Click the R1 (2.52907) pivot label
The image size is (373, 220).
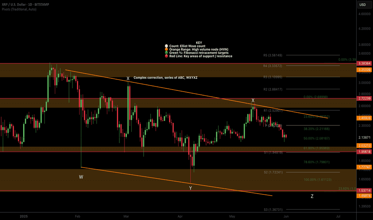273,110
